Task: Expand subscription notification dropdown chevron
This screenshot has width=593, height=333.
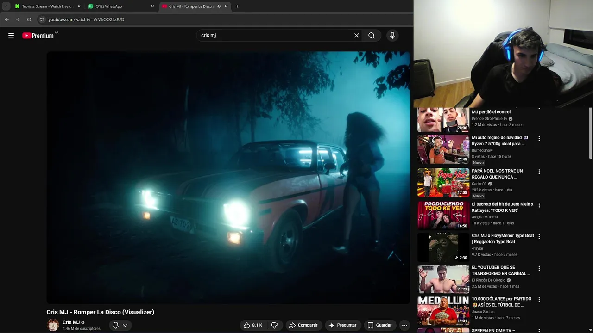Action: coord(125,325)
